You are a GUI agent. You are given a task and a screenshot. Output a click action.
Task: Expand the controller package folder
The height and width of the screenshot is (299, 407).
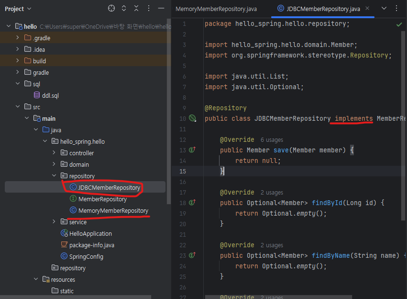point(55,153)
